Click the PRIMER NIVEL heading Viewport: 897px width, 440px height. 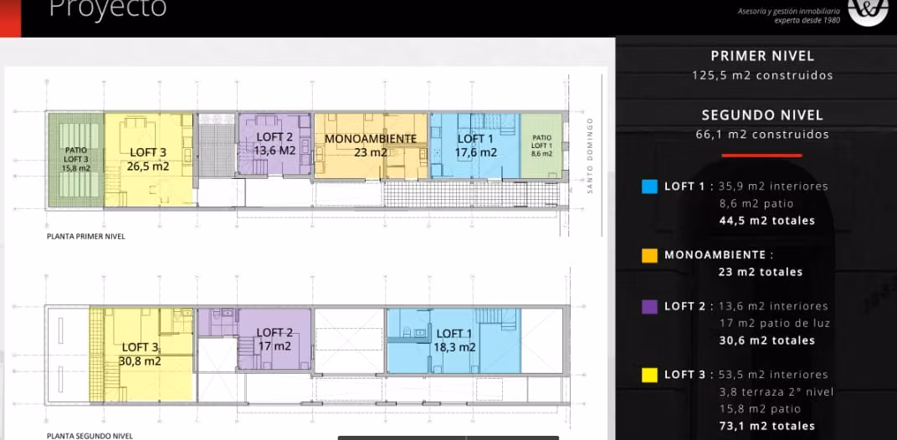coord(762,56)
